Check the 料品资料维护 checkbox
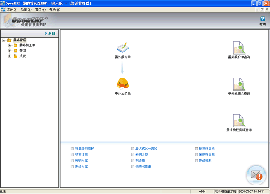Screen dimensions: 270x194 72,148
